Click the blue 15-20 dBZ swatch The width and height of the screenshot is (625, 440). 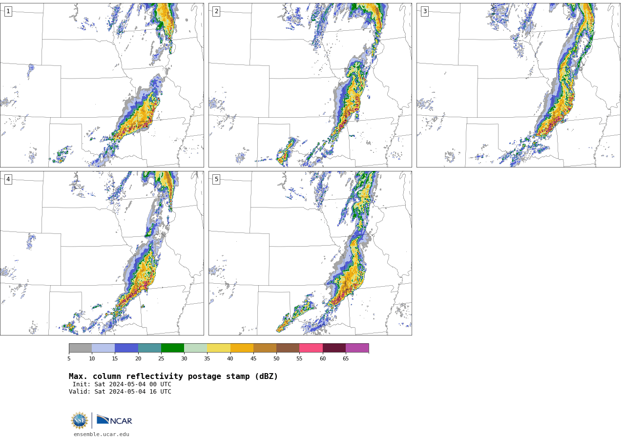pos(126,348)
